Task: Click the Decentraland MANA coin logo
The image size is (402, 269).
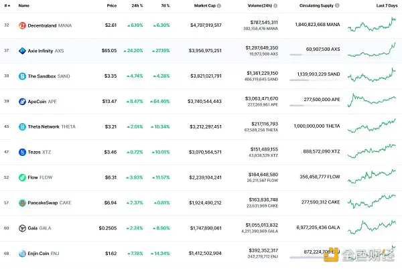Action: (22, 25)
